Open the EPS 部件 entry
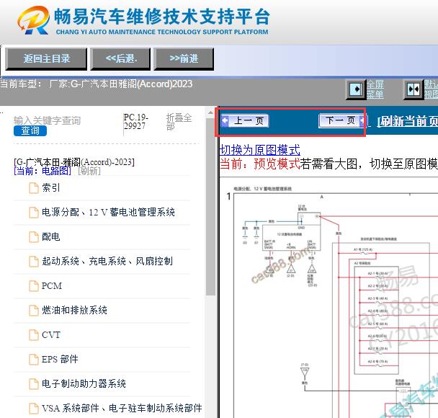438x418 pixels. point(60,360)
